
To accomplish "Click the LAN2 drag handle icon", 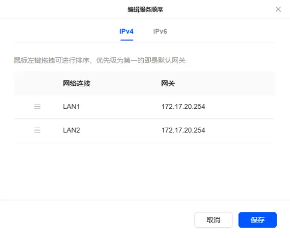I will pos(37,130).
